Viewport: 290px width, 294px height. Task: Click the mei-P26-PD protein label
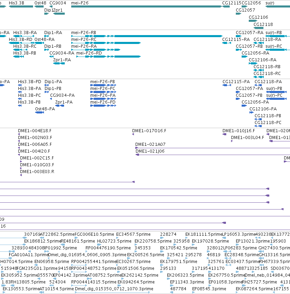(103, 102)
